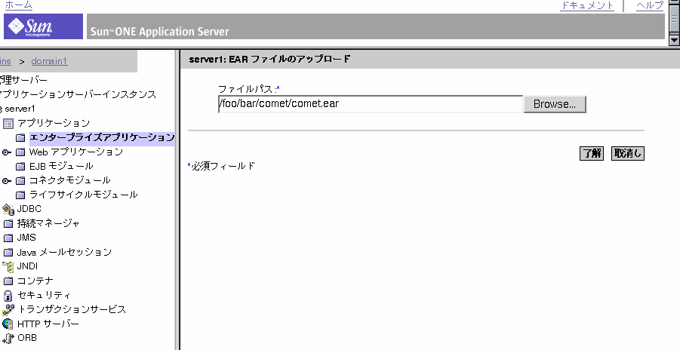
Task: Click the Sun Microsystems logo
Action: (x=43, y=26)
